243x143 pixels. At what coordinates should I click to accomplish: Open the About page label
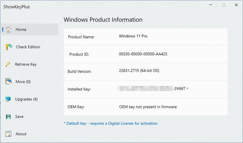(x=21, y=134)
